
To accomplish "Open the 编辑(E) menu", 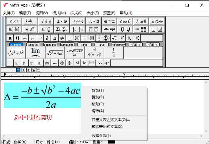I will click(x=25, y=13).
